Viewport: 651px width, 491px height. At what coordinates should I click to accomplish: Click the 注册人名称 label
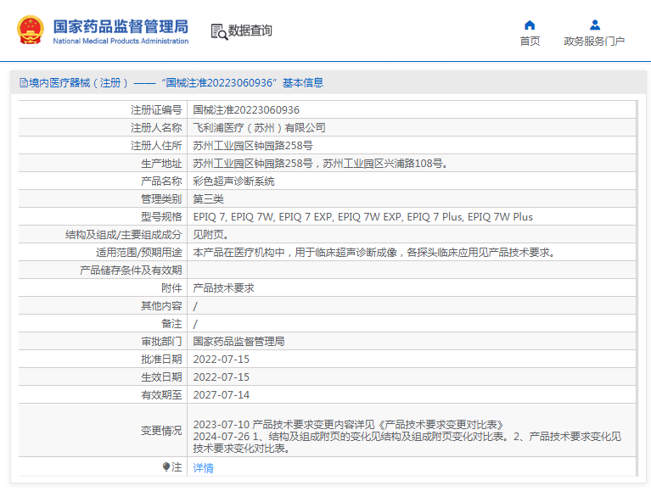(x=156, y=128)
